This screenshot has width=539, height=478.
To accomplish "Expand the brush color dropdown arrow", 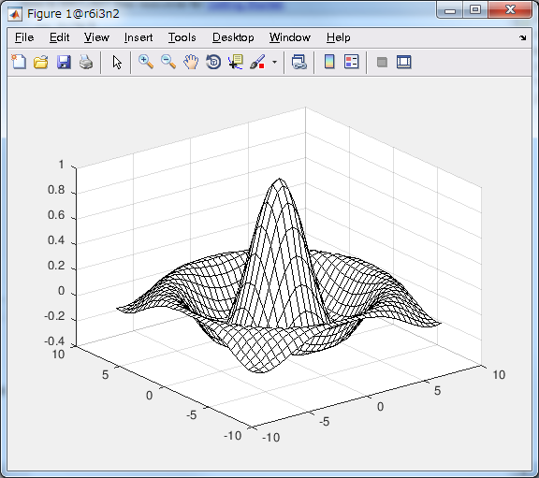I will pyautogui.click(x=274, y=62).
